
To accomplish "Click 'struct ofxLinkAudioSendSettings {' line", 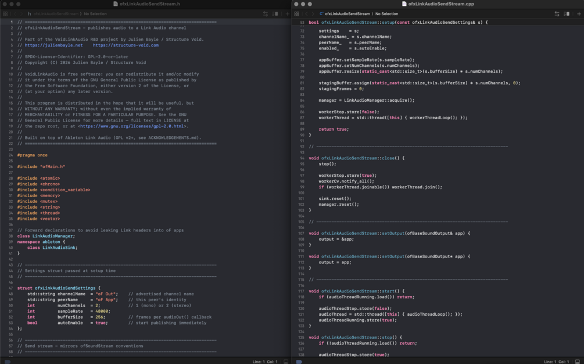I will (x=59, y=288).
